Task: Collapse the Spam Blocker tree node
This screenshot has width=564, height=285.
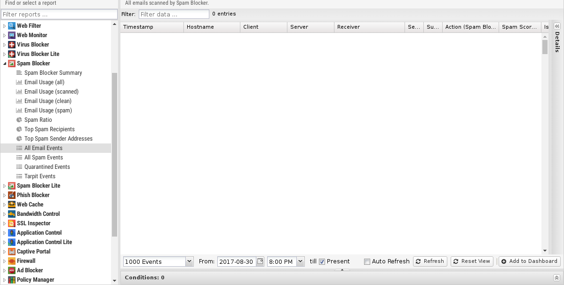Action: [5, 63]
